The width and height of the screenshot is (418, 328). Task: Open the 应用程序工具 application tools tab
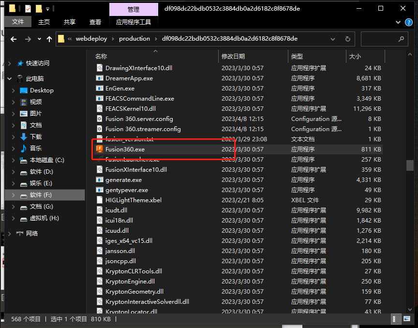point(134,22)
